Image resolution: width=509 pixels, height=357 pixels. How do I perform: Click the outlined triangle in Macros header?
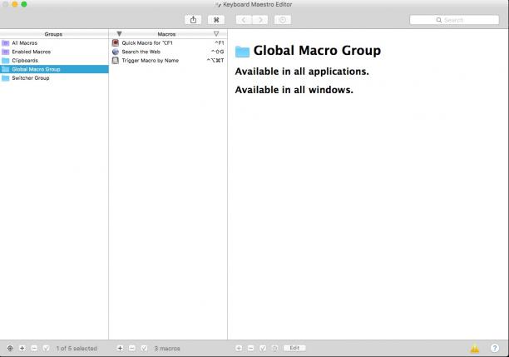tap(216, 34)
